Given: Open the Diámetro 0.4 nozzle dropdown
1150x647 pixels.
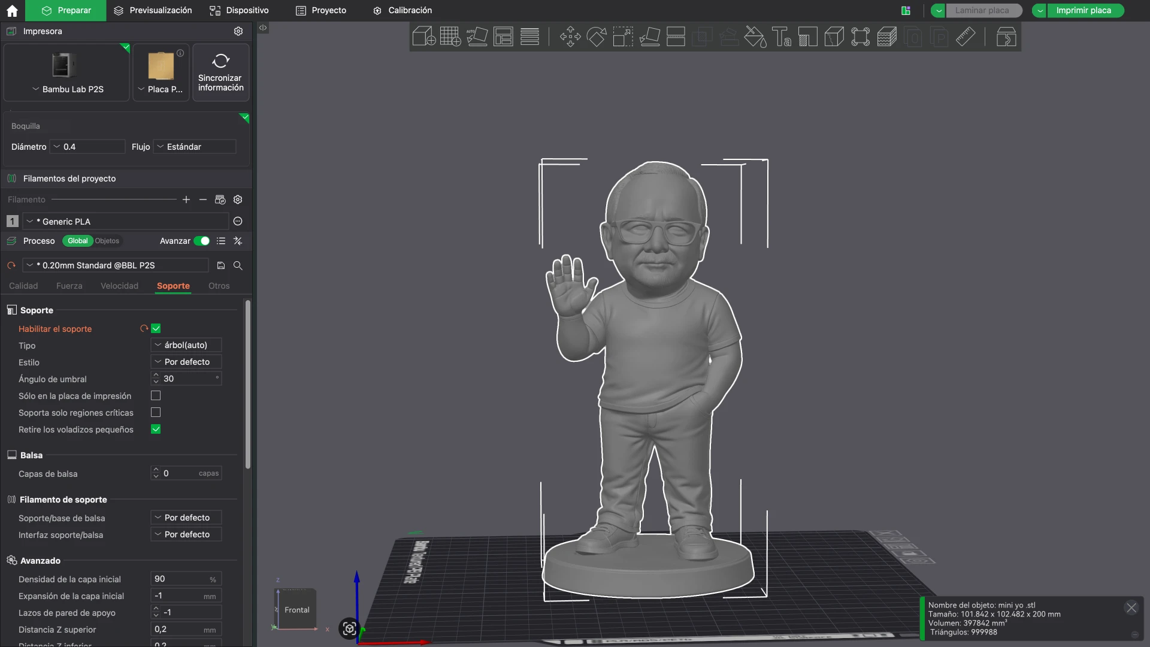Looking at the screenshot, I should 87,147.
